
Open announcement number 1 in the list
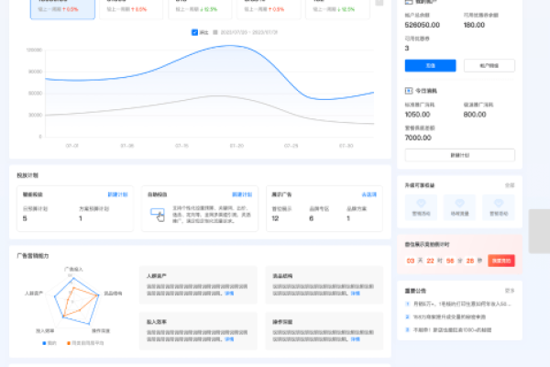pyautogui.click(x=458, y=304)
